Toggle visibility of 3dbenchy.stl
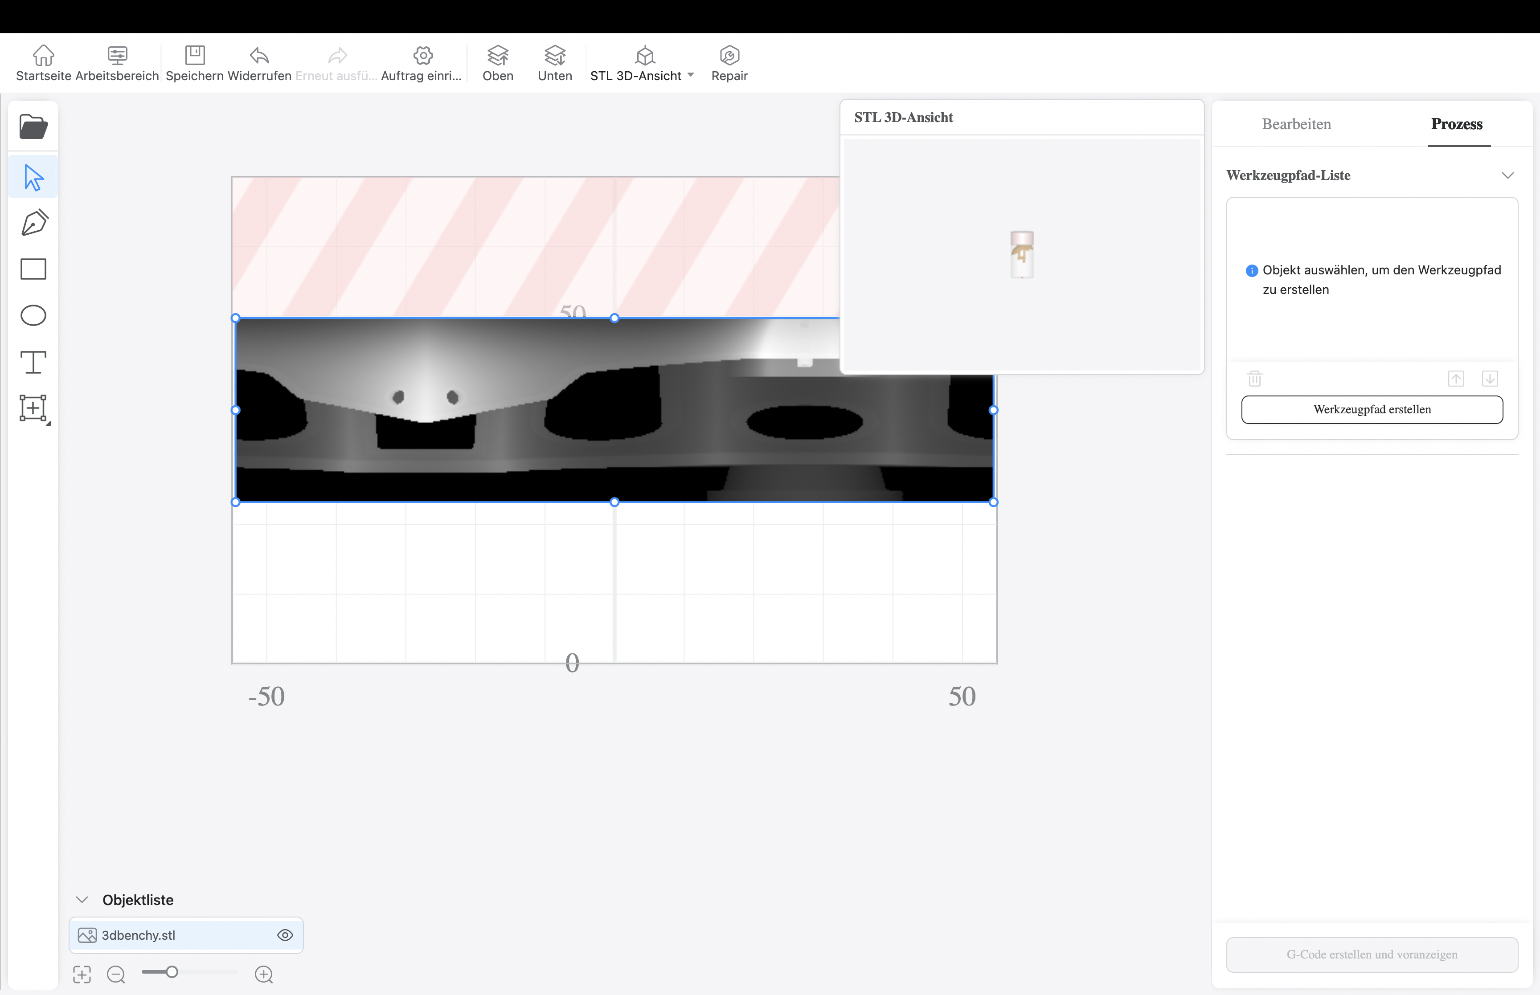Viewport: 1540px width, 995px height. pos(285,935)
